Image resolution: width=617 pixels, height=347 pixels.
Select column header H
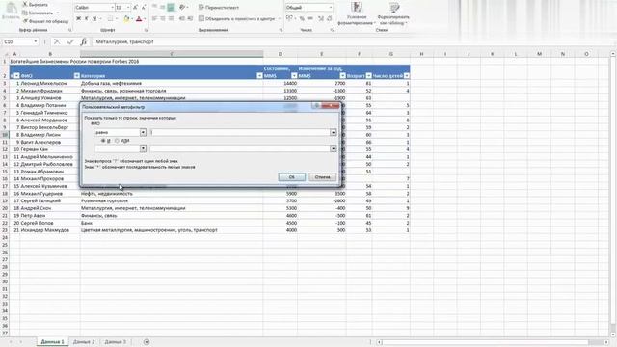tap(421, 54)
